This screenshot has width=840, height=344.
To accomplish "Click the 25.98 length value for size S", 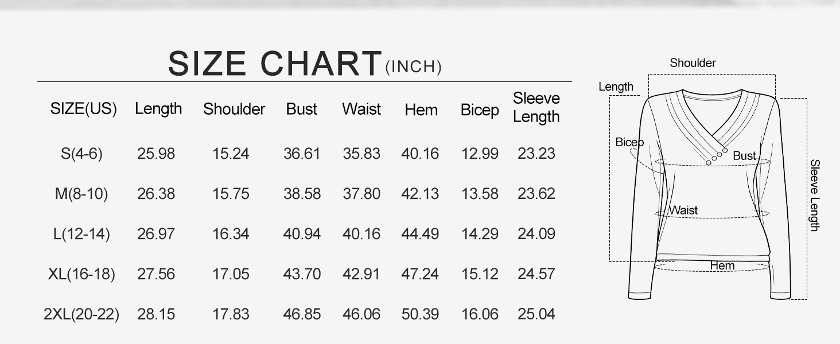I will (156, 154).
